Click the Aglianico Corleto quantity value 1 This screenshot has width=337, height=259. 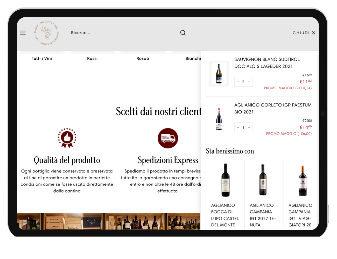point(243,127)
